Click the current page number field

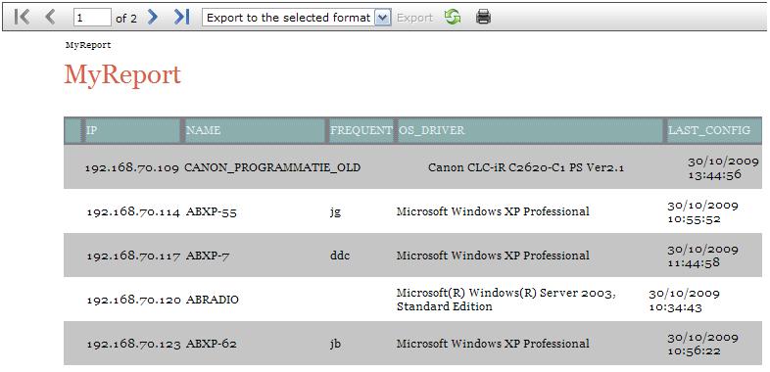(92, 19)
